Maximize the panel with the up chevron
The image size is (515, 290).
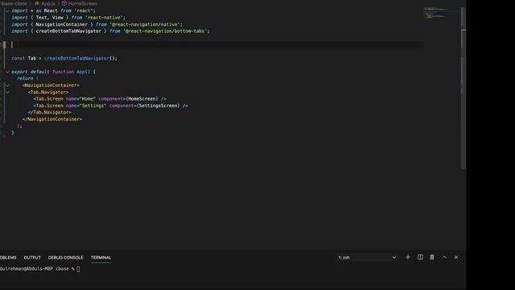tap(444, 257)
